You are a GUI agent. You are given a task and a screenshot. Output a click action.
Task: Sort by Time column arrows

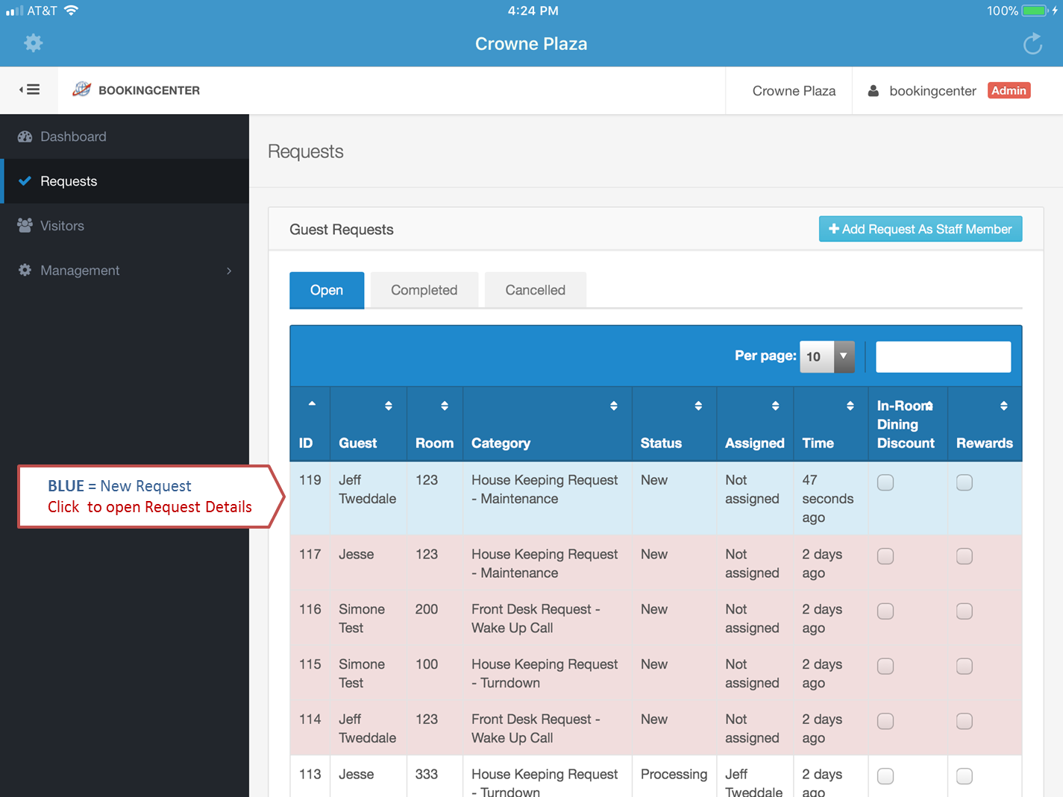pyautogui.click(x=850, y=406)
